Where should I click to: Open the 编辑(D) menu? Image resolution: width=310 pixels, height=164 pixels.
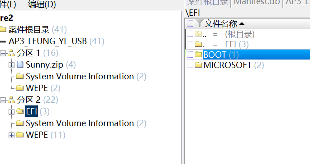click(42, 5)
